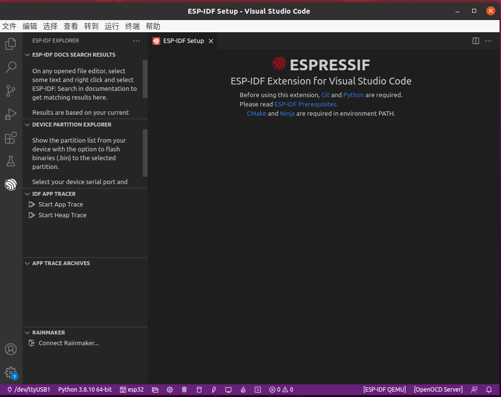
Task: Open the 选择 (Selection) menu
Action: click(x=50, y=26)
